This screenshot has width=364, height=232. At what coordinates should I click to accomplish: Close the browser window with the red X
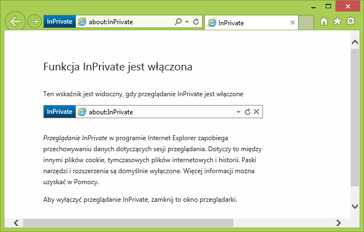[x=348, y=6]
